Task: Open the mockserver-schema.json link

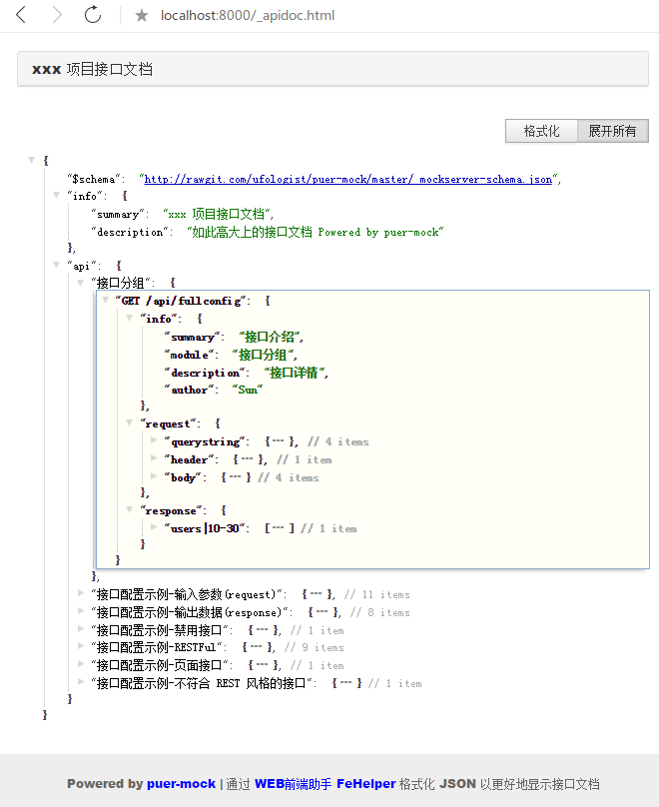Action: (x=348, y=179)
